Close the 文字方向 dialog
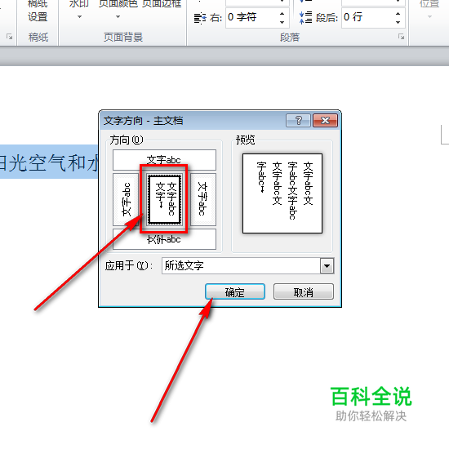The width and height of the screenshot is (449, 449). [325, 120]
